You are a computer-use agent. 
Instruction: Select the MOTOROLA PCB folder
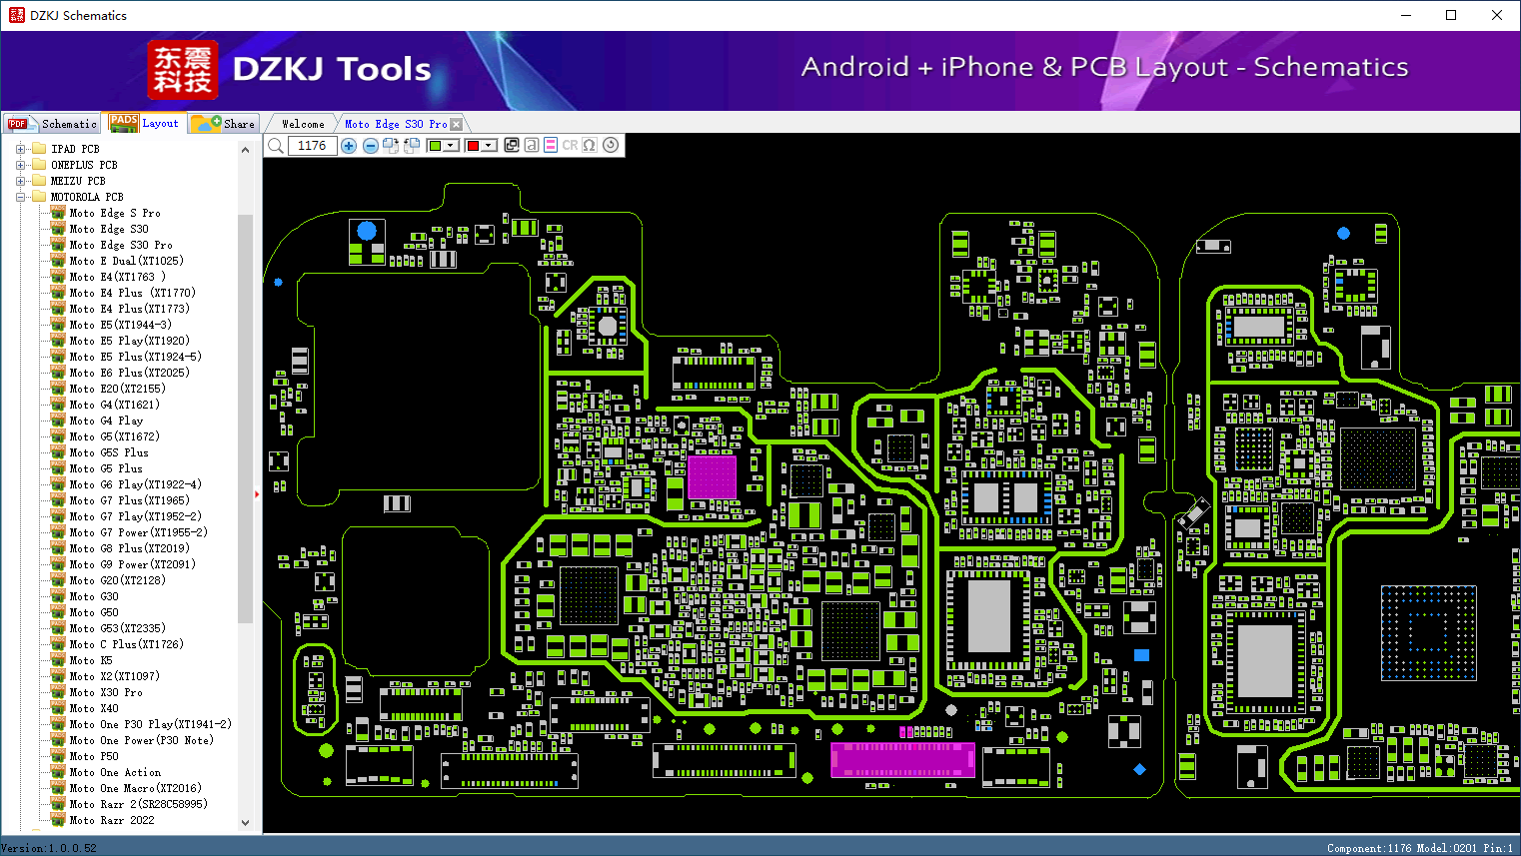tap(87, 197)
